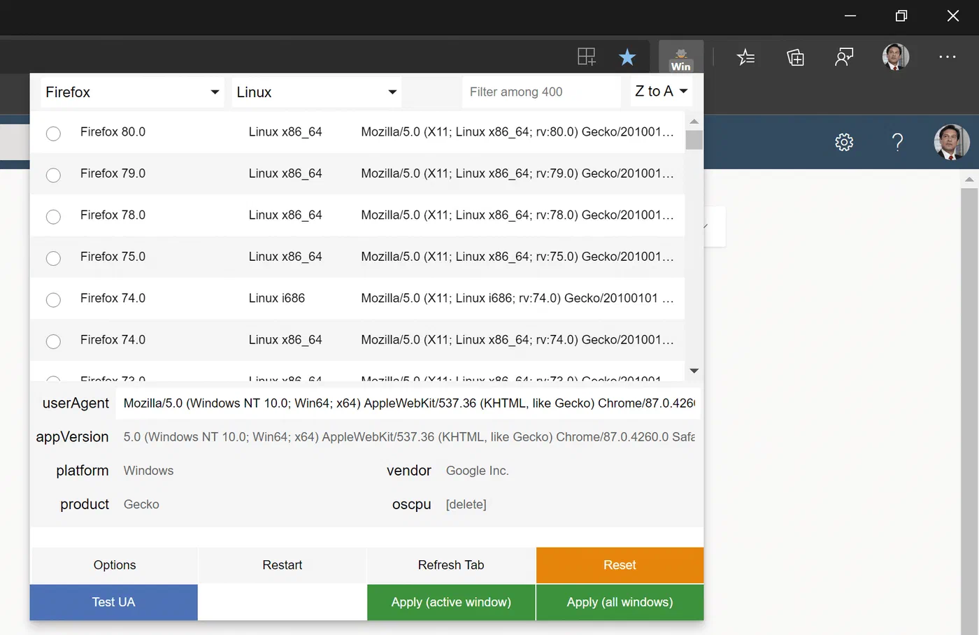Click the question mark help icon
The height and width of the screenshot is (635, 979).
(898, 142)
